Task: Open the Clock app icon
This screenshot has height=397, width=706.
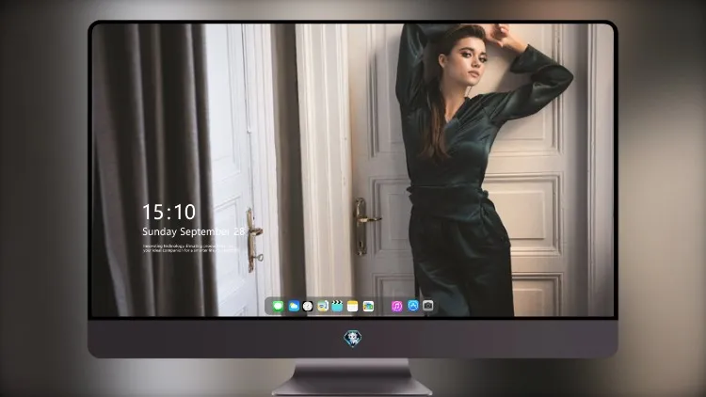Action: (x=308, y=306)
